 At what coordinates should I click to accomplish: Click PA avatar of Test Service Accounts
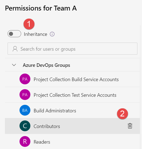tap(25, 95)
